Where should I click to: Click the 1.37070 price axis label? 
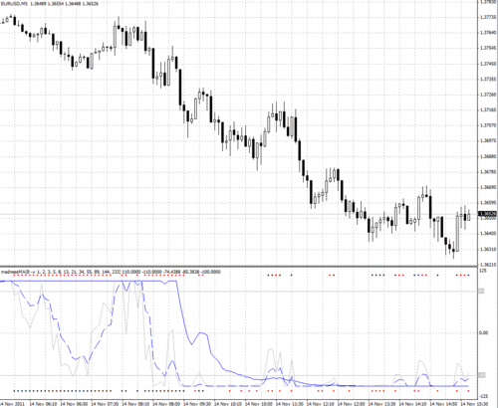pos(488,125)
